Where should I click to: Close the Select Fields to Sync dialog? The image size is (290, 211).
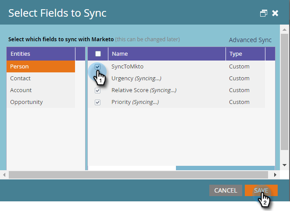point(275,13)
